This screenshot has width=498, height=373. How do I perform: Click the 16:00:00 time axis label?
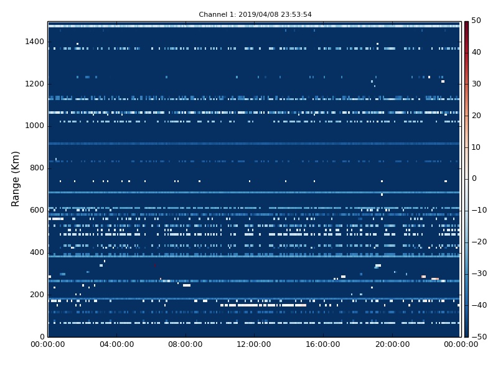click(323, 344)
